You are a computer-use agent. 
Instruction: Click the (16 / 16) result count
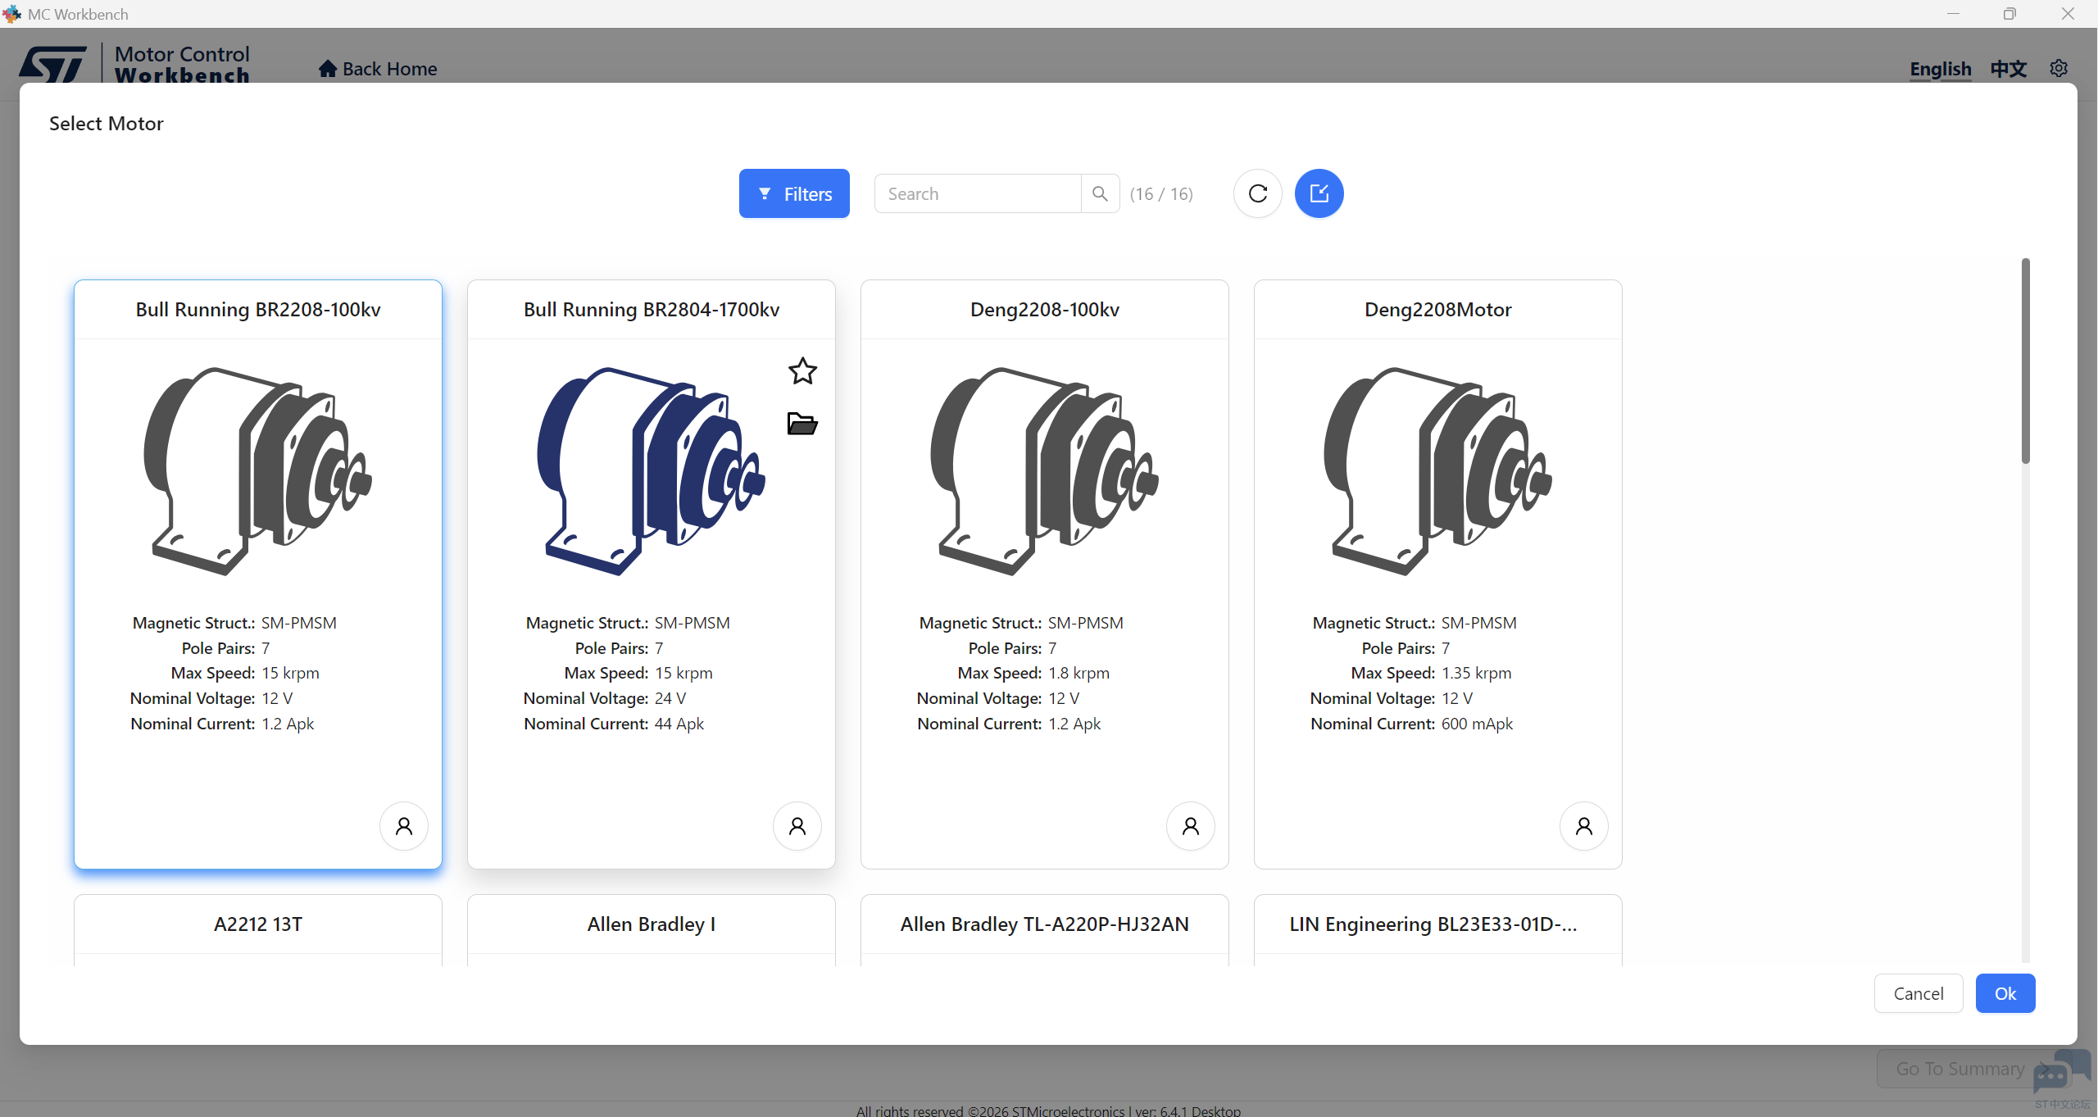(x=1161, y=194)
